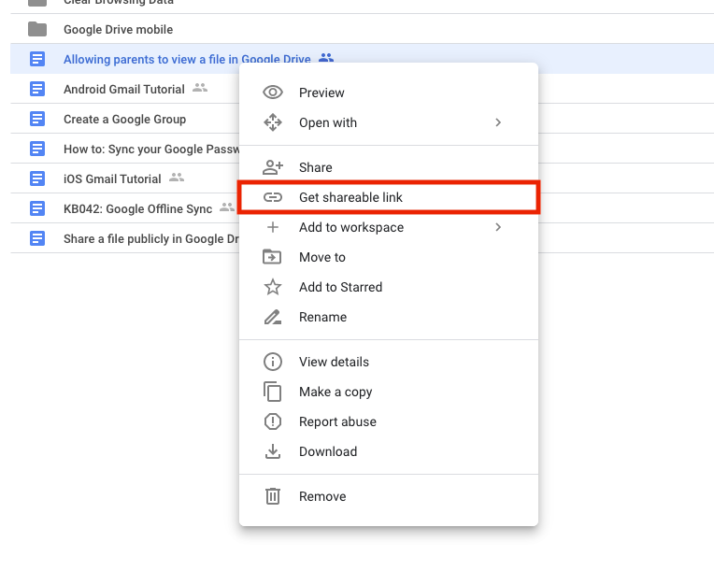Click the doc icon beside How to: Sync
The width and height of the screenshot is (714, 585).
click(x=37, y=149)
